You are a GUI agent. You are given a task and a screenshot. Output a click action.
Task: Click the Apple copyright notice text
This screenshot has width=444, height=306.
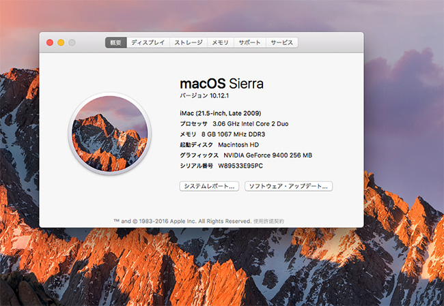click(182, 221)
